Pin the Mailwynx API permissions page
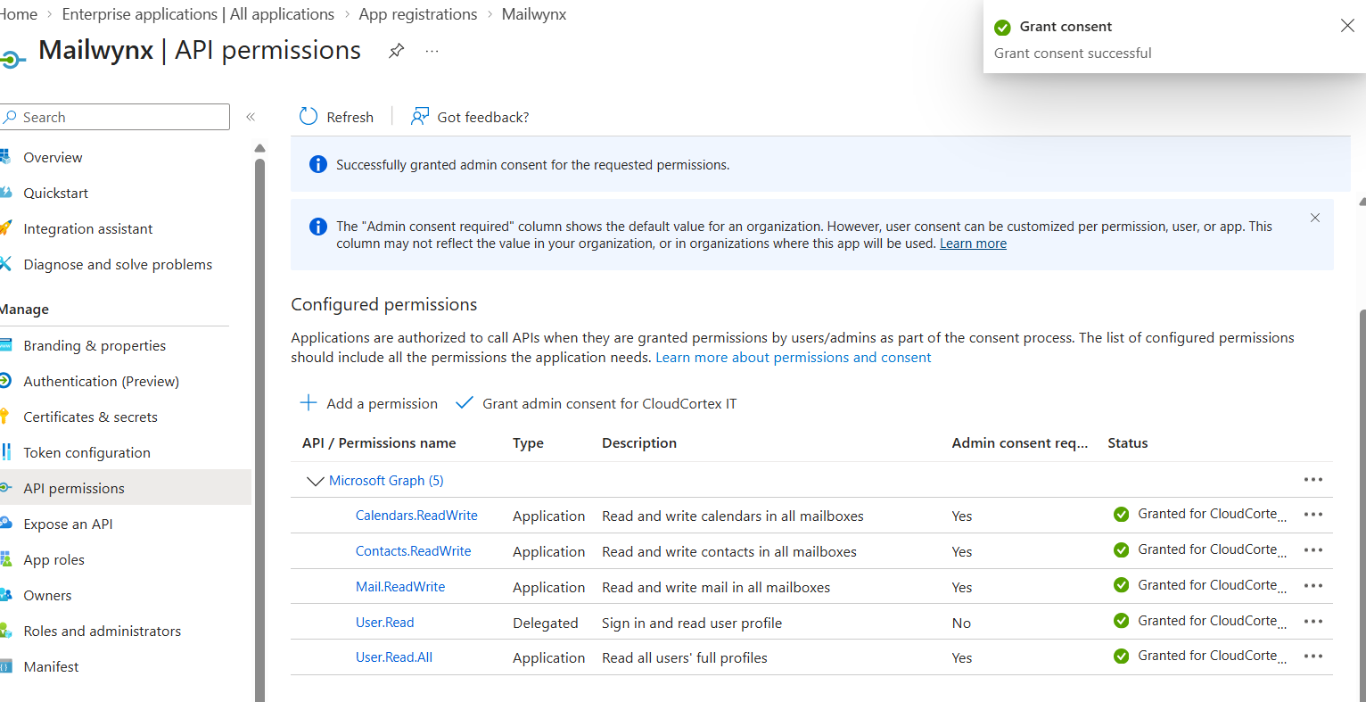The width and height of the screenshot is (1366, 702). click(397, 51)
